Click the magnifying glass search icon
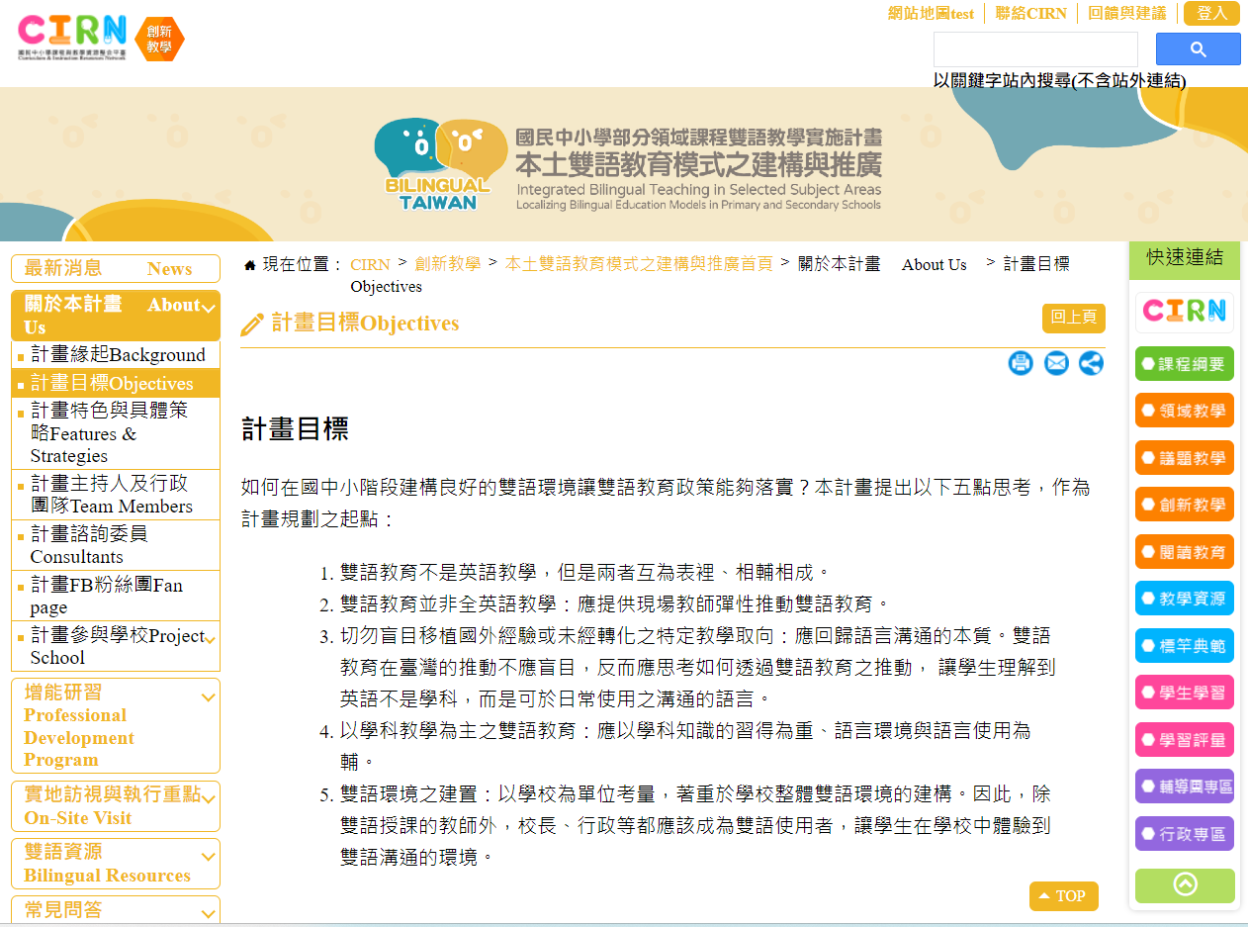Image resolution: width=1248 pixels, height=927 pixels. coord(1197,47)
